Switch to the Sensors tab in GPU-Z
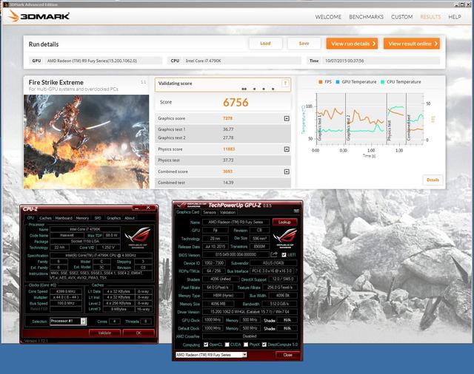This screenshot has height=374, width=474. pos(210,212)
